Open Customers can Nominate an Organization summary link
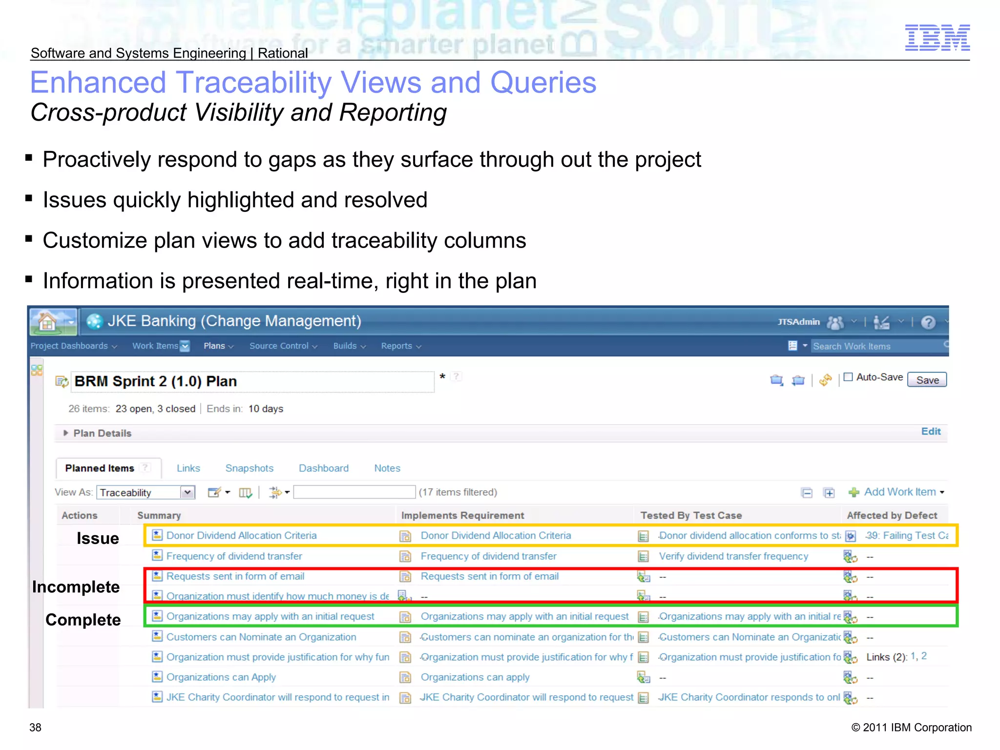The width and height of the screenshot is (1000, 750). (x=261, y=637)
